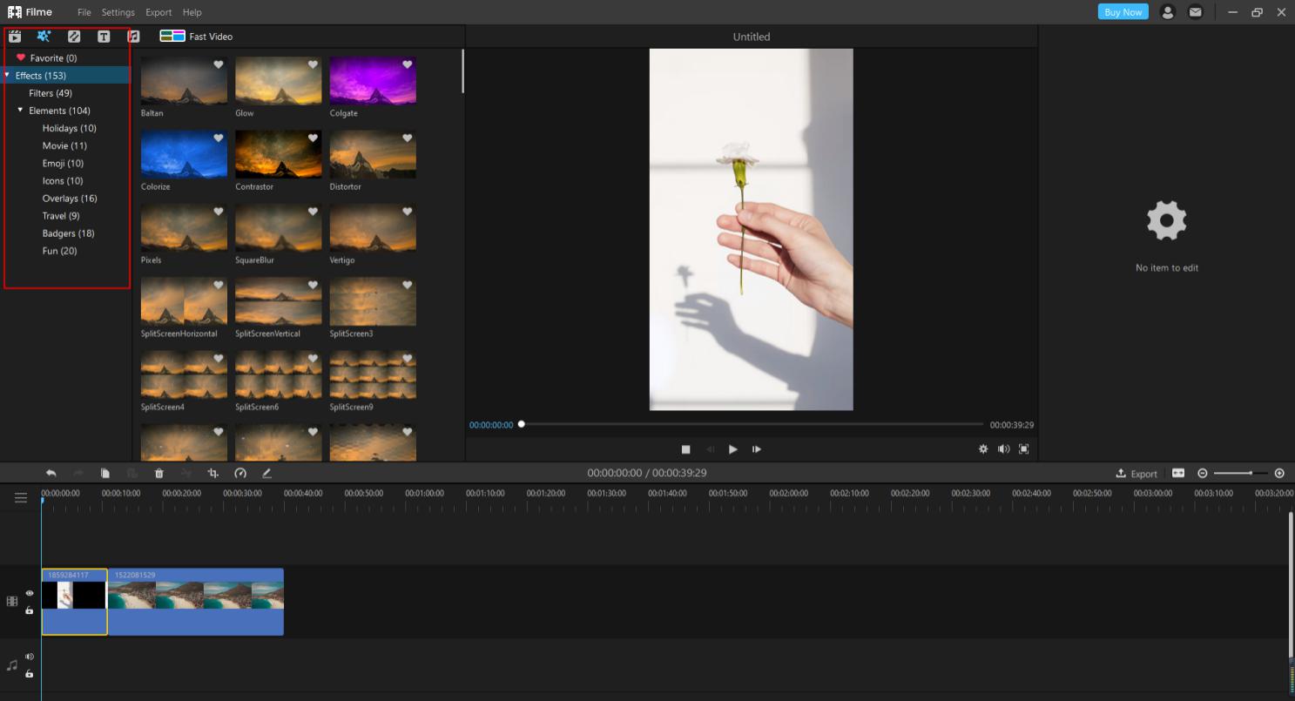This screenshot has height=701, width=1295.
Task: Click the undo arrow in timeline toolbar
Action: pyautogui.click(x=51, y=473)
